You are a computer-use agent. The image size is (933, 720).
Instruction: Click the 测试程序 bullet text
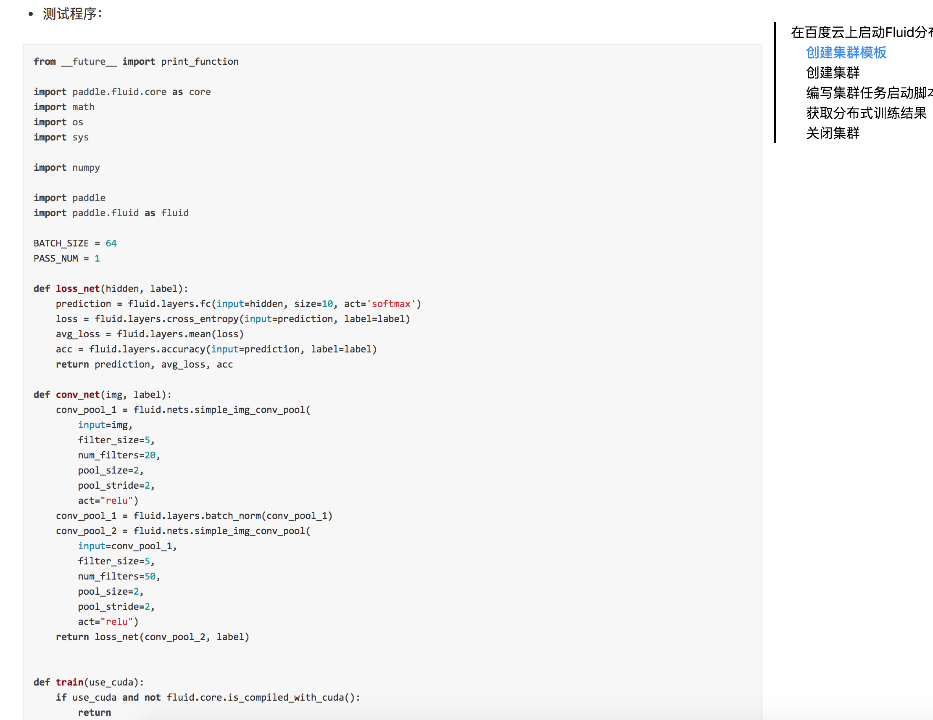[x=72, y=14]
